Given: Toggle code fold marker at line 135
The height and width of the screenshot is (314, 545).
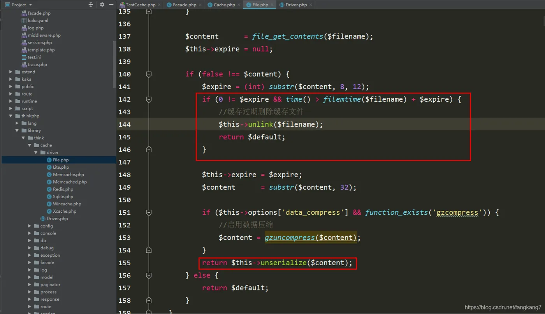Looking at the screenshot, I should (x=148, y=11).
